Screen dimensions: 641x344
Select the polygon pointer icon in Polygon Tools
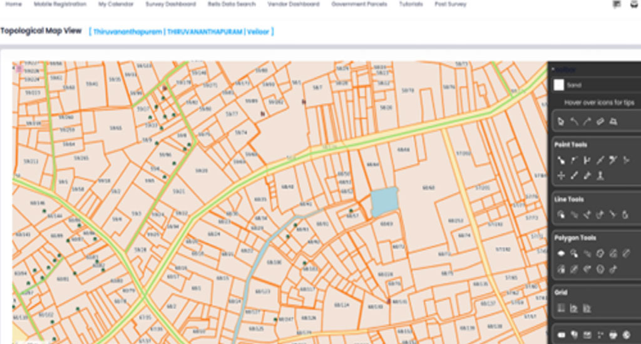tap(574, 254)
